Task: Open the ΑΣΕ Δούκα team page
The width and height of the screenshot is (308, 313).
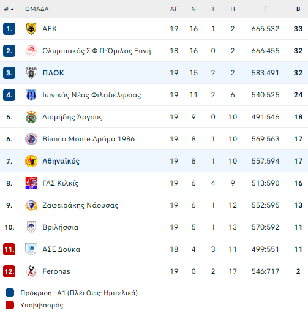Action: coord(61,249)
